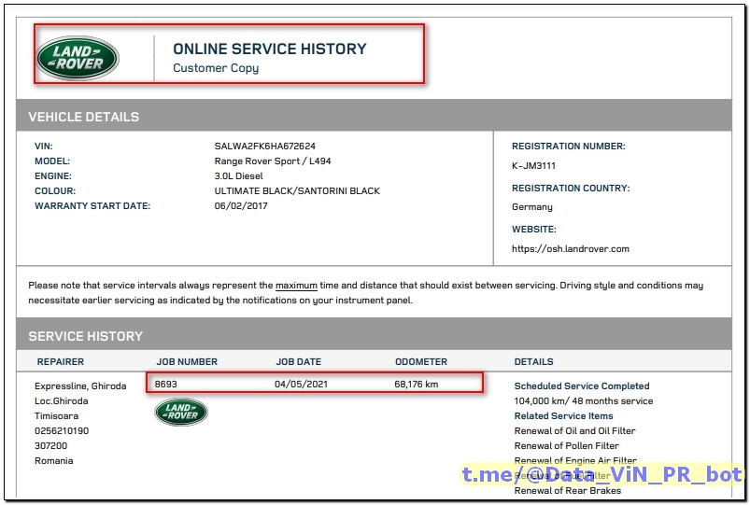Select the Timisoara city line
750x505 pixels.
(x=56, y=415)
